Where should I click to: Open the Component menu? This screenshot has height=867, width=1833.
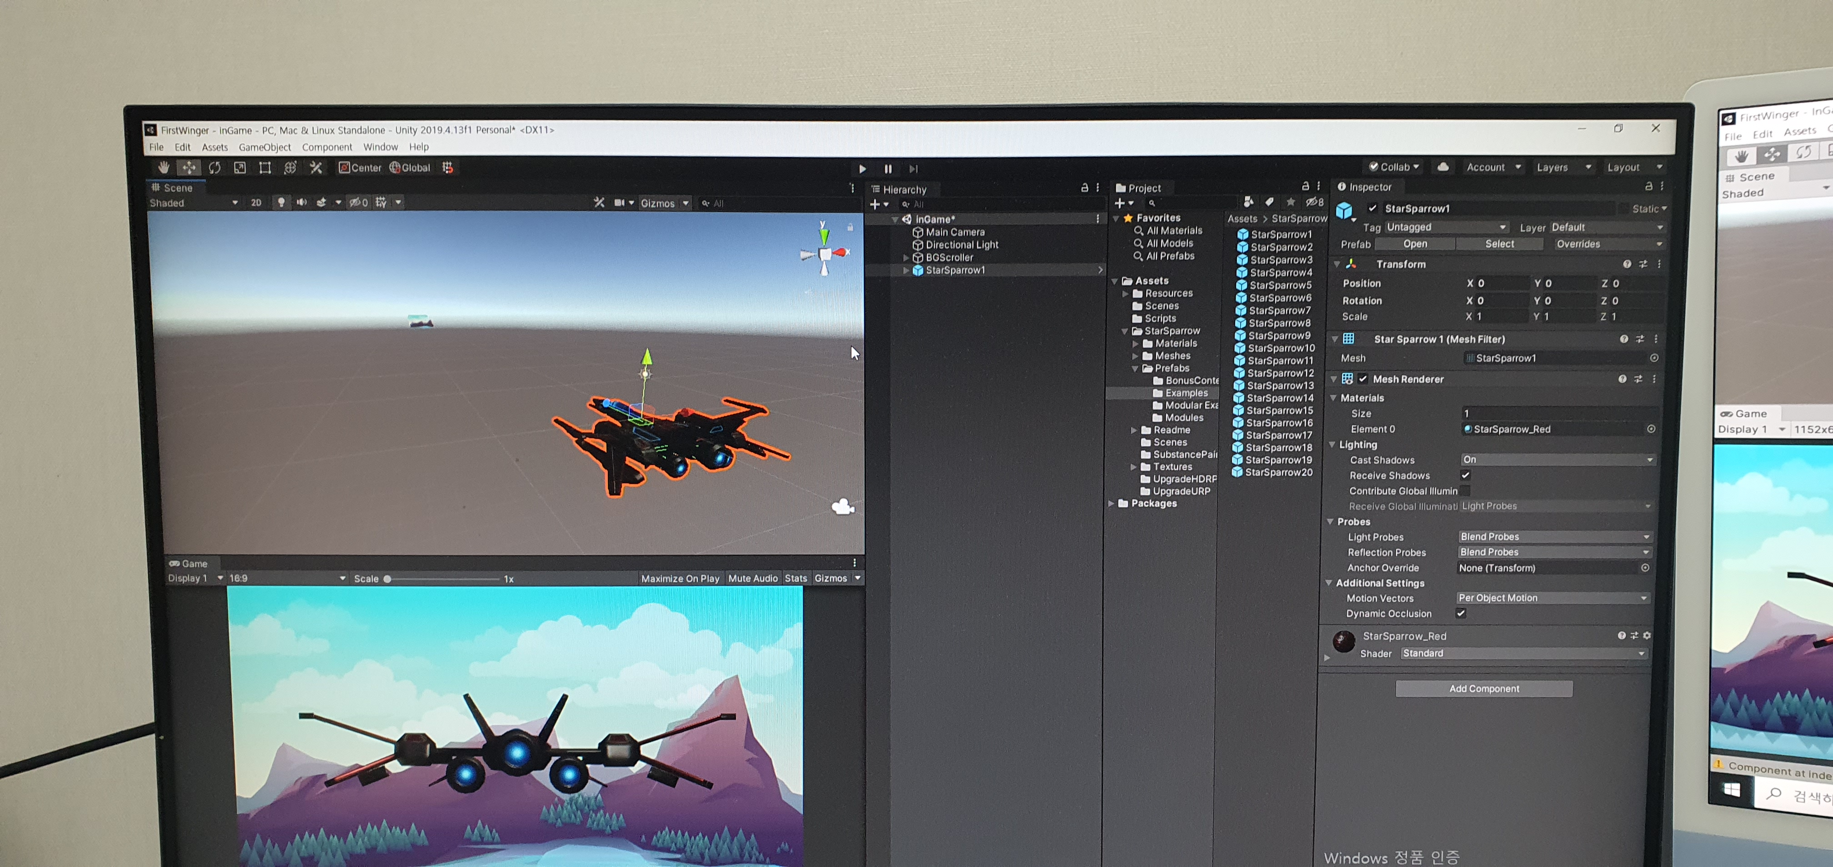coord(326,147)
